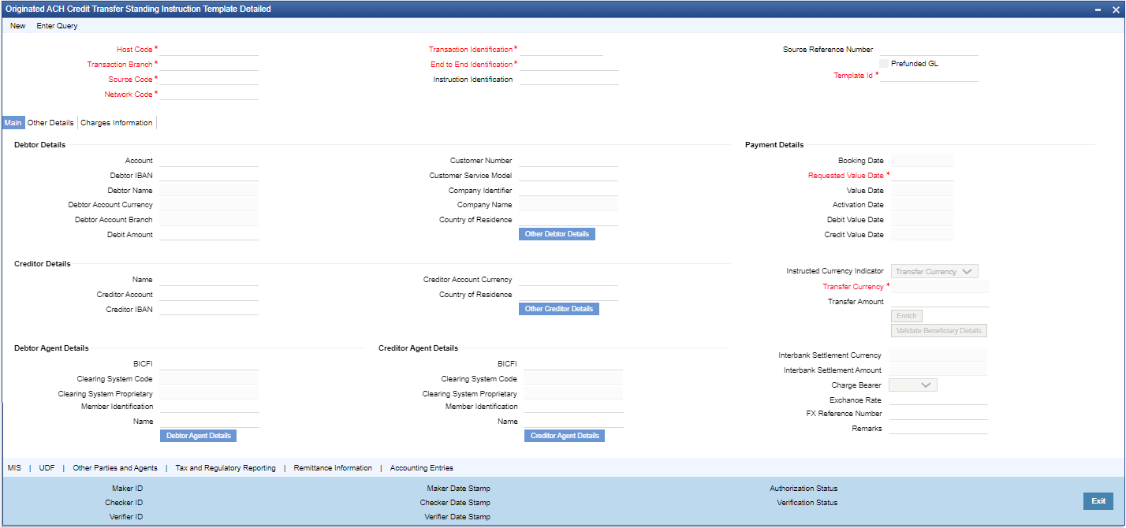Click Debtor Agent Name field
The height and width of the screenshot is (528, 1126).
(x=209, y=422)
